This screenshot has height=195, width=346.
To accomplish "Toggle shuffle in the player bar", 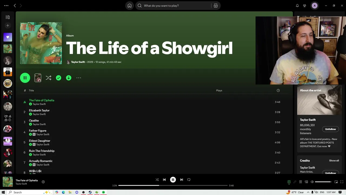I will click(157, 180).
